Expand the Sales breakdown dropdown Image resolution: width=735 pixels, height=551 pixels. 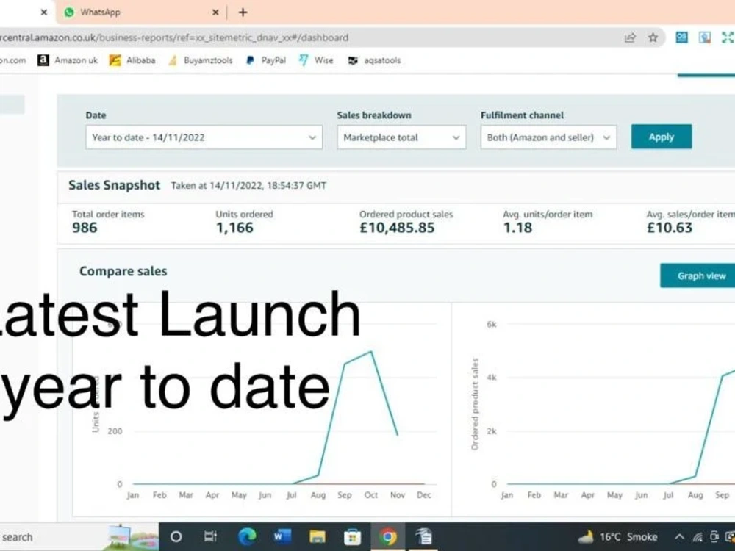(x=401, y=137)
